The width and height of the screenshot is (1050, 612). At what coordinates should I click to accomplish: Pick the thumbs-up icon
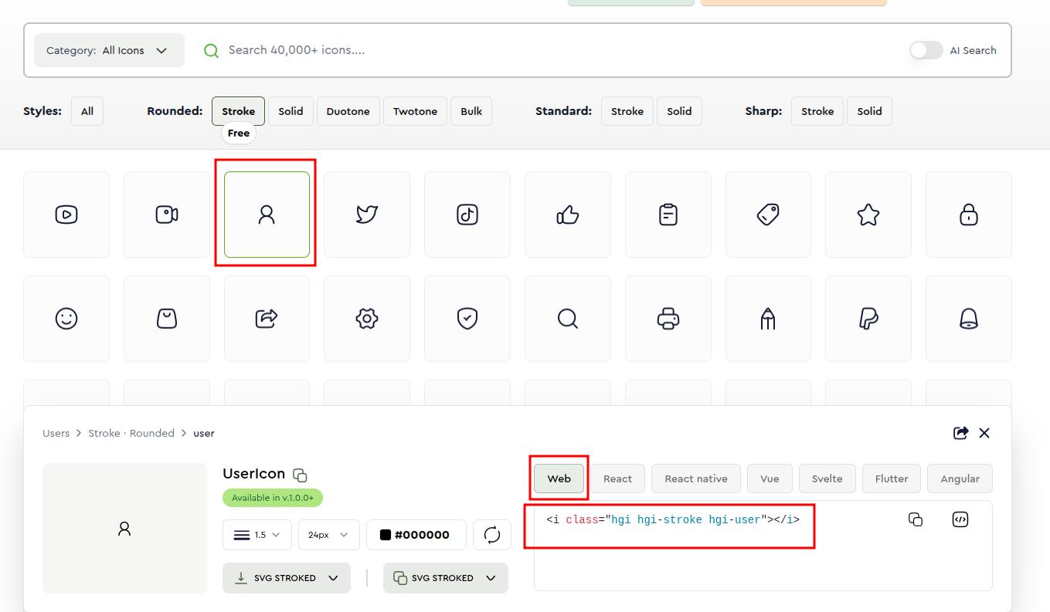click(568, 215)
